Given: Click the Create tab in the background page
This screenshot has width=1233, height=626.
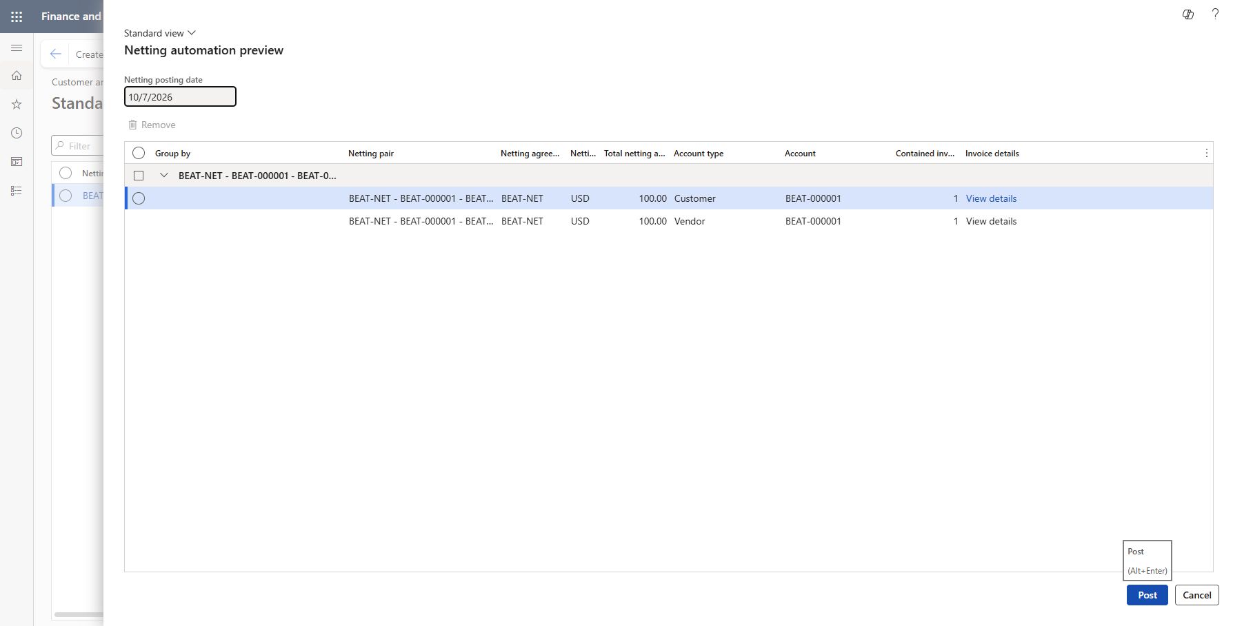Looking at the screenshot, I should tap(90, 54).
